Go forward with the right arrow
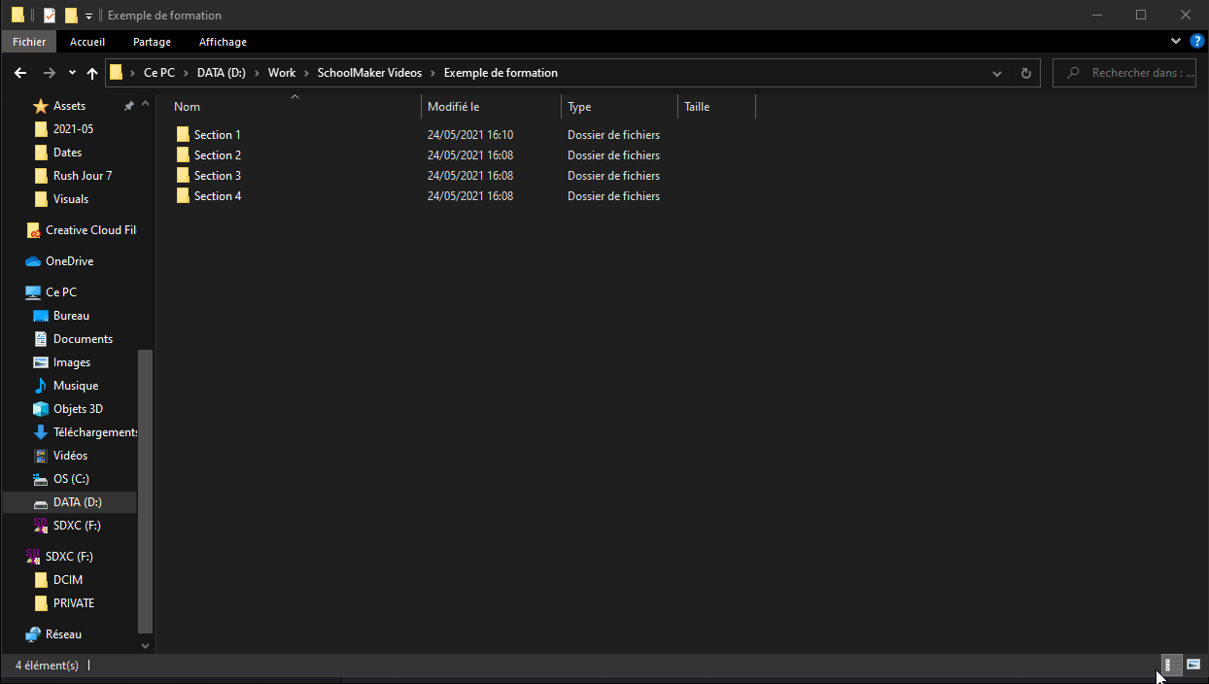This screenshot has width=1209, height=684. pyautogui.click(x=49, y=73)
